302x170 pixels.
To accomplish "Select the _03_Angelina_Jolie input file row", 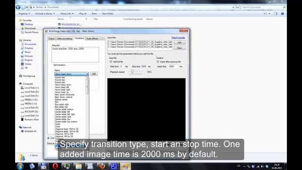I will tap(140, 44).
